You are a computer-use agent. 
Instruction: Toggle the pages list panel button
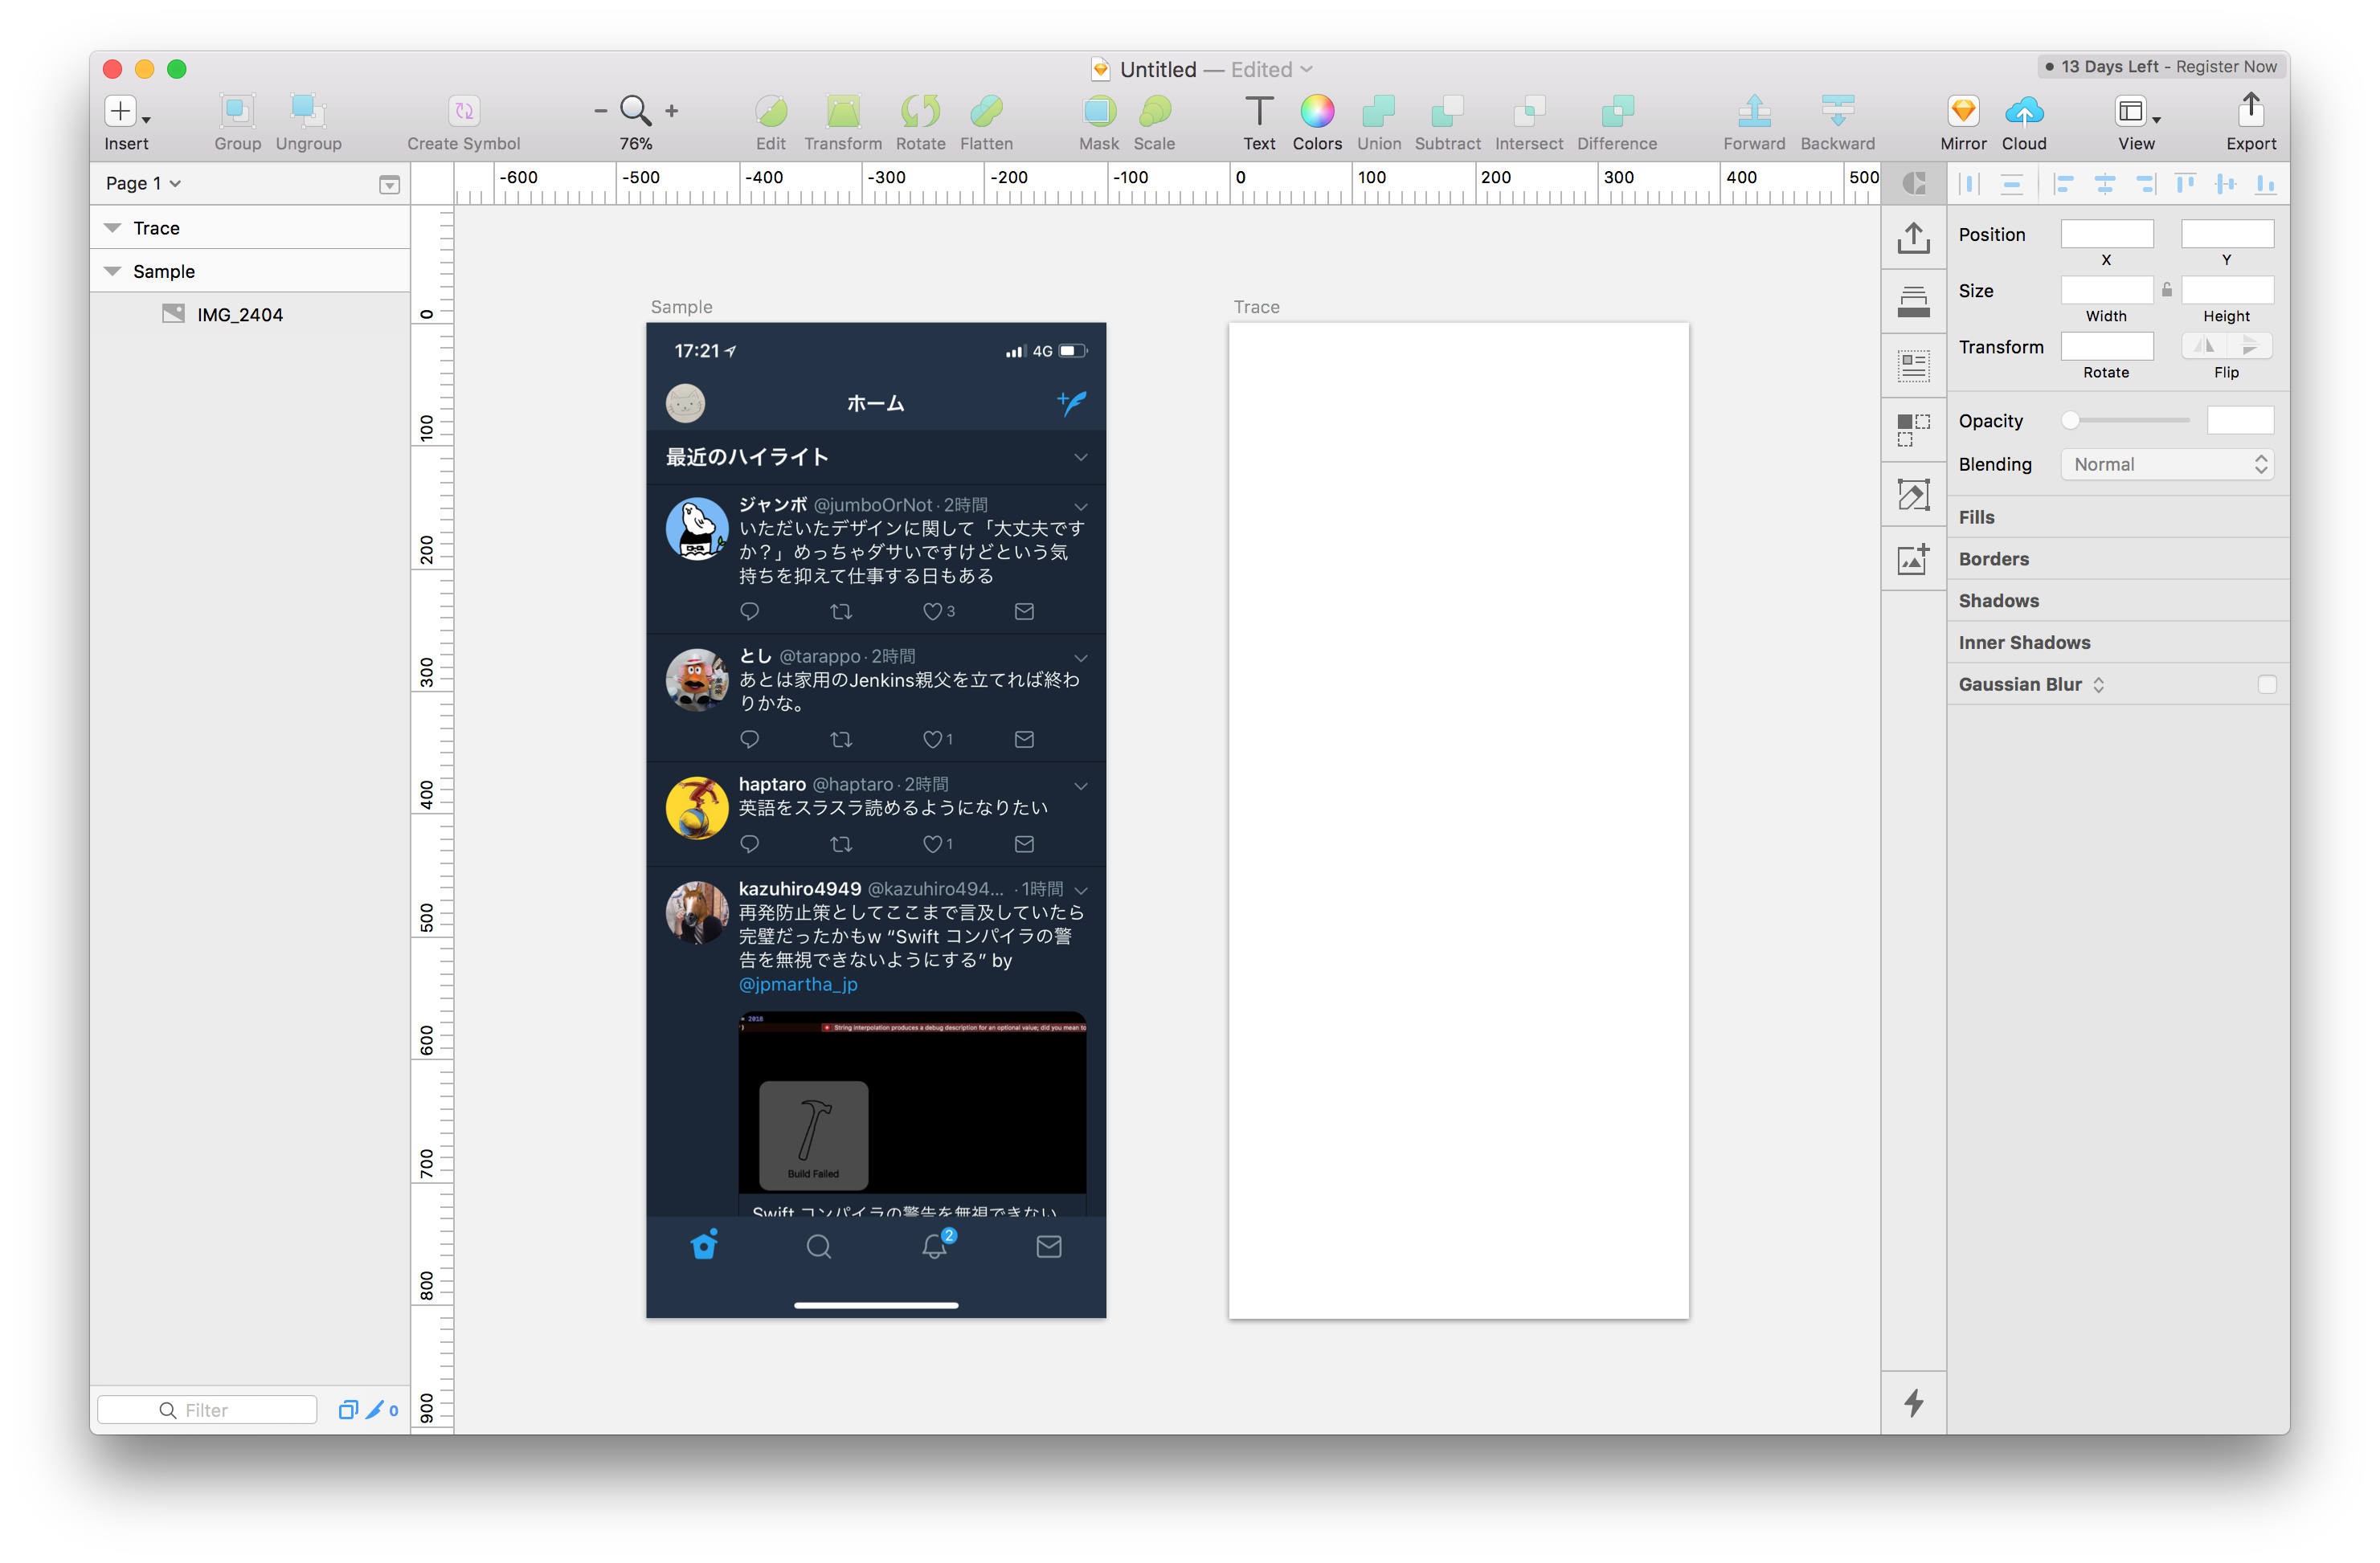[x=389, y=185]
